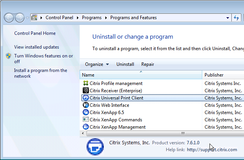Open the recent pages dropdown arrow
Screen dimensions: 244x160
(28, 18)
